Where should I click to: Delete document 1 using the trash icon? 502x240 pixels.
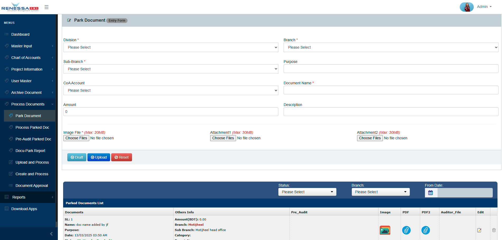click(x=494, y=230)
